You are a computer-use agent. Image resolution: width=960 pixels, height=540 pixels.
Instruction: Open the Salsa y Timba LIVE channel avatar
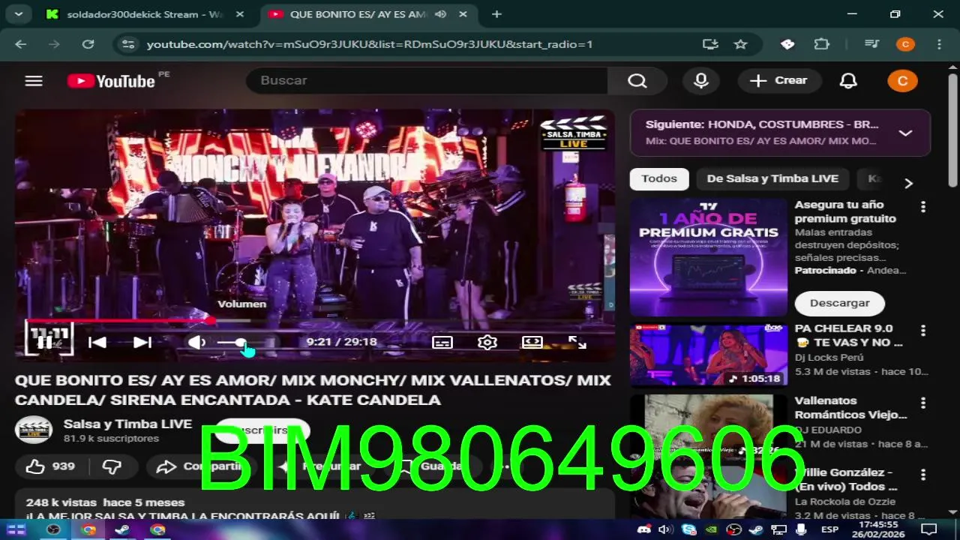point(34,430)
